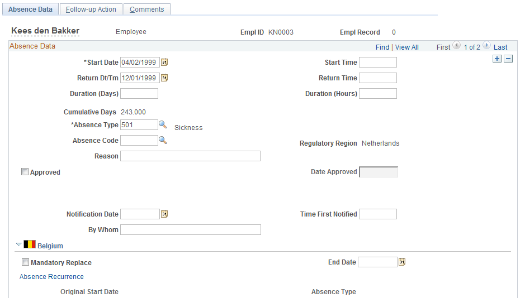Switch to the Follow-up Action tab

[x=91, y=9]
